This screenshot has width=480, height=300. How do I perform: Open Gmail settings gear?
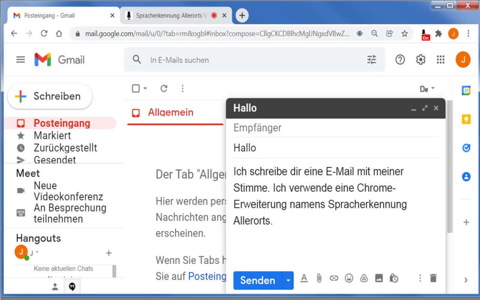point(421,60)
